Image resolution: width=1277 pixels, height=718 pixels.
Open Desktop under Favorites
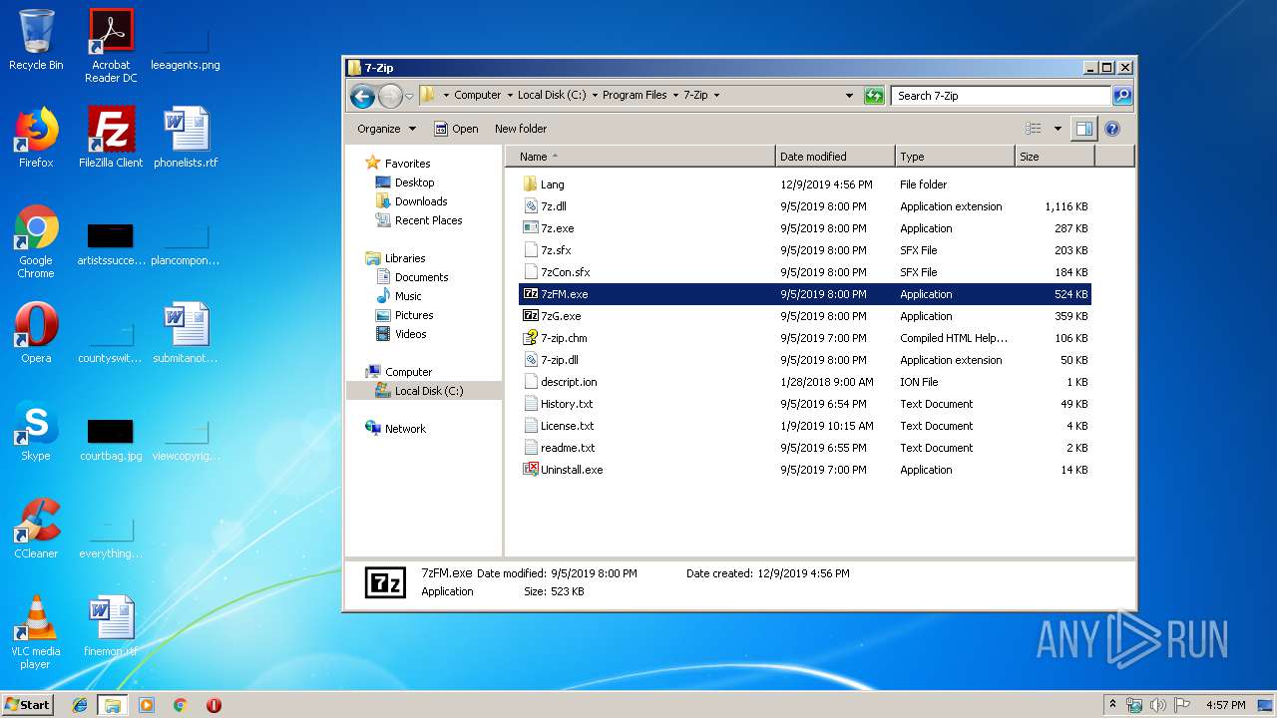[x=414, y=182]
